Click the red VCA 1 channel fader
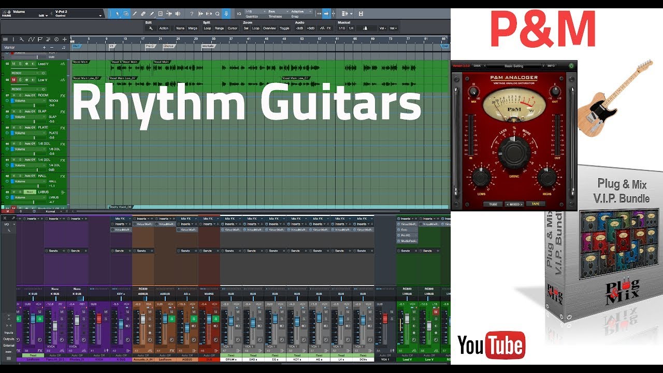This screenshot has width=663, height=373. pos(385,319)
